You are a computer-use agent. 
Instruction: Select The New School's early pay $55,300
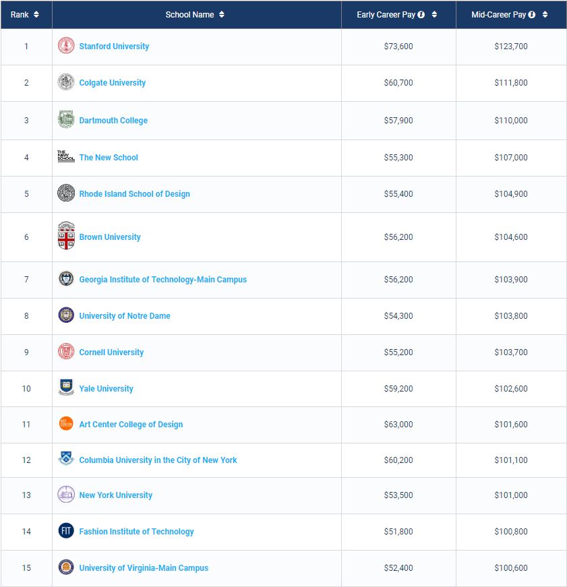click(x=398, y=158)
